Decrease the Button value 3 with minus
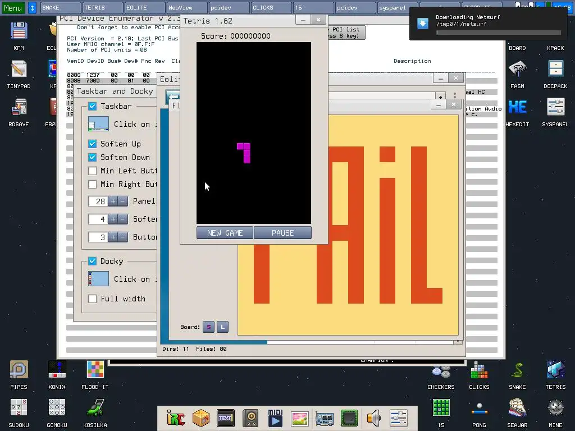 click(x=123, y=237)
